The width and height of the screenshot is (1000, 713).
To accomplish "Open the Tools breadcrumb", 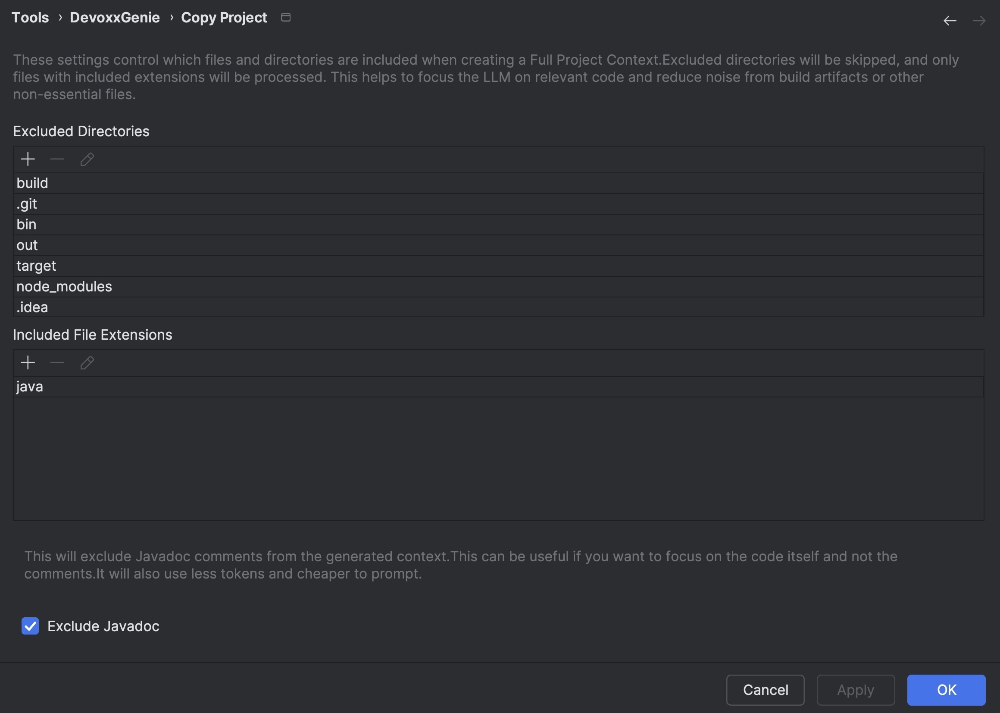I will point(30,18).
